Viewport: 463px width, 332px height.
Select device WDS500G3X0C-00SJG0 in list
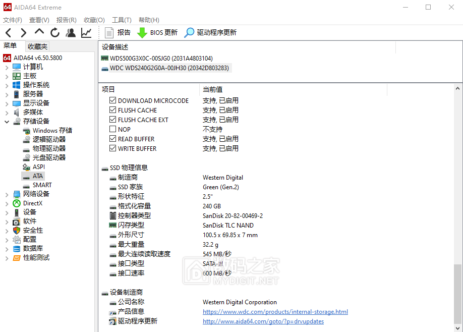[x=161, y=58]
